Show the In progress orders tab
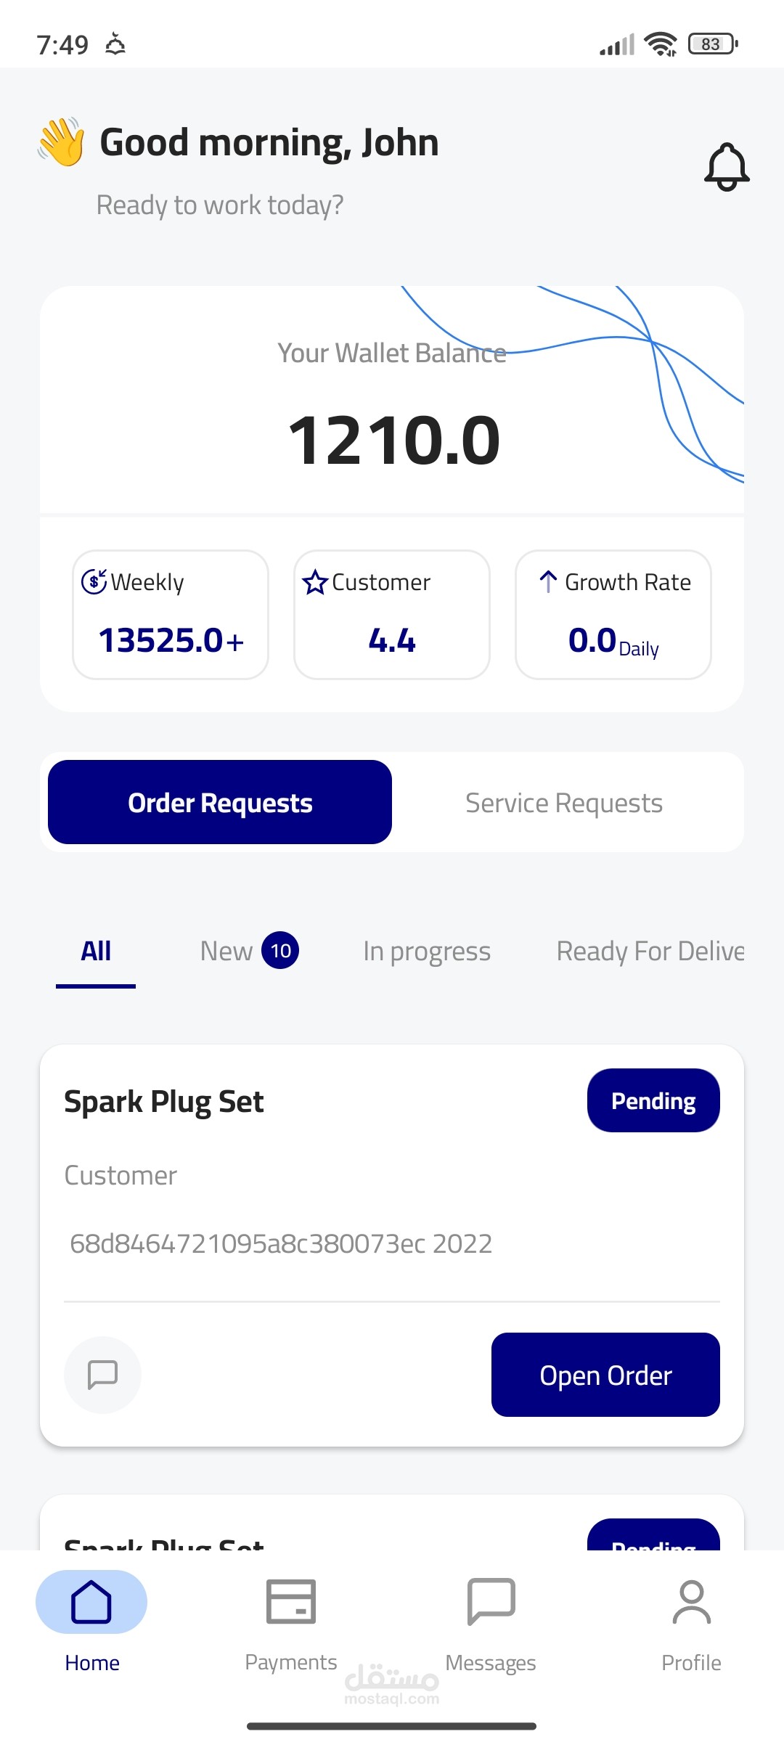The image size is (784, 1742). pyautogui.click(x=427, y=951)
